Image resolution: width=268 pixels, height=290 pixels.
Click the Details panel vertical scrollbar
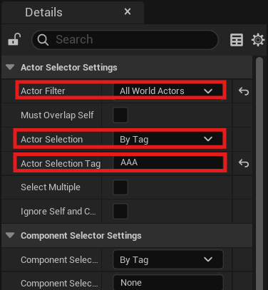click(259, 173)
